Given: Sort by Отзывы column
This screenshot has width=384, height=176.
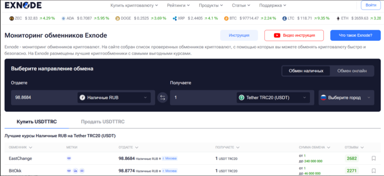Looking at the screenshot, I should [354, 147].
